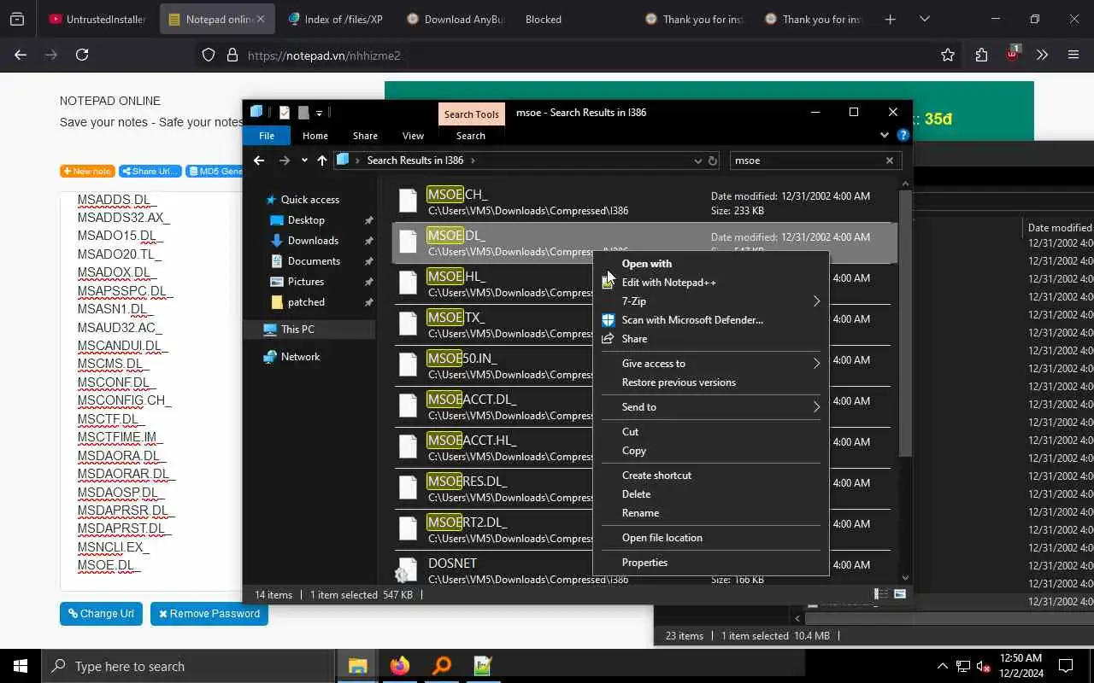The height and width of the screenshot is (683, 1094).
Task: Select Downloads in Quick access
Action: pyautogui.click(x=313, y=241)
